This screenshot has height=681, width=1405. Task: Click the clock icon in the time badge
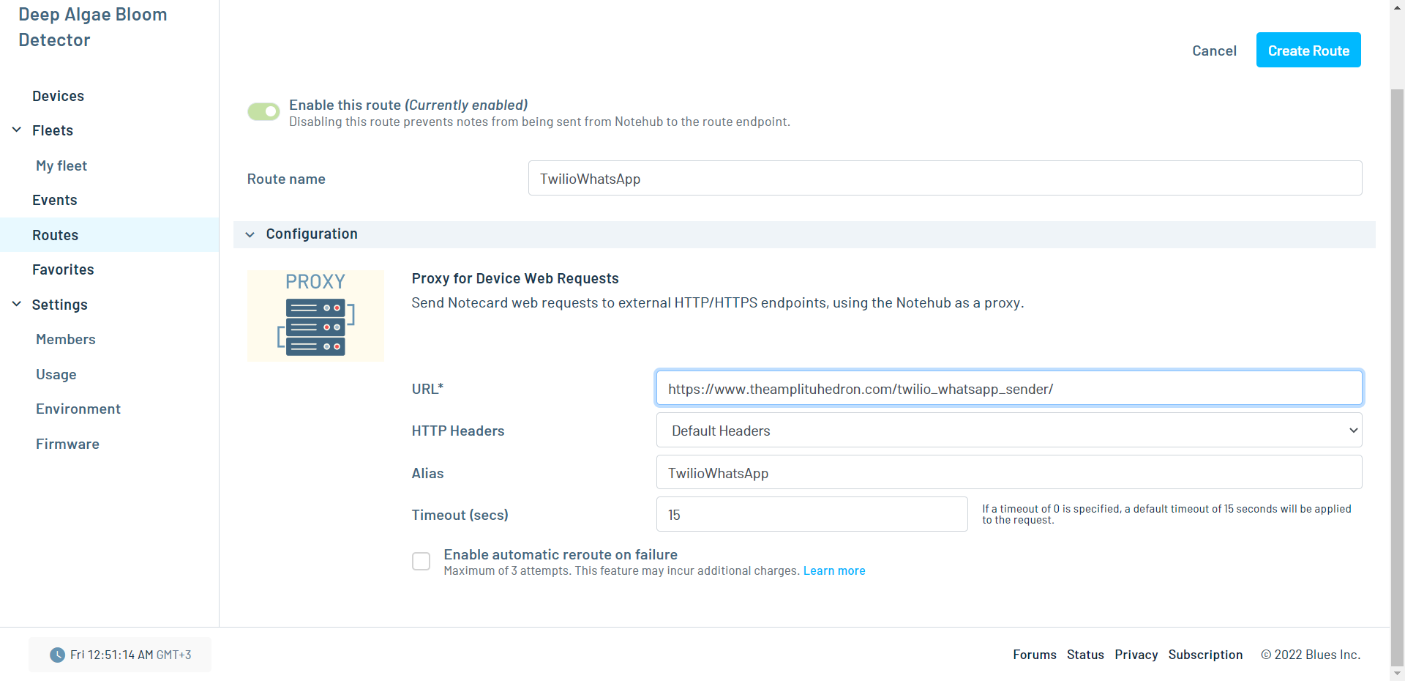click(x=57, y=655)
